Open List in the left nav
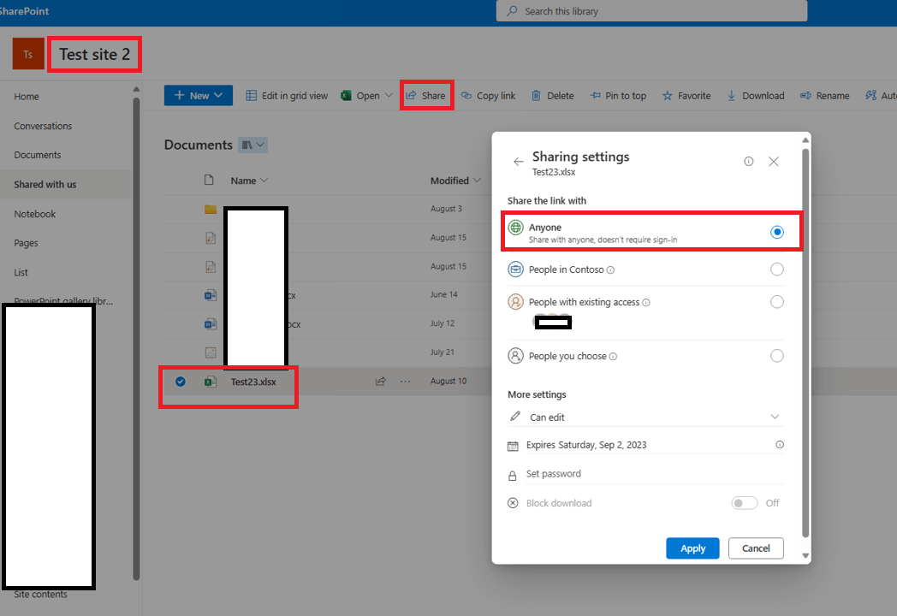Image resolution: width=897 pixels, height=616 pixels. [x=21, y=272]
